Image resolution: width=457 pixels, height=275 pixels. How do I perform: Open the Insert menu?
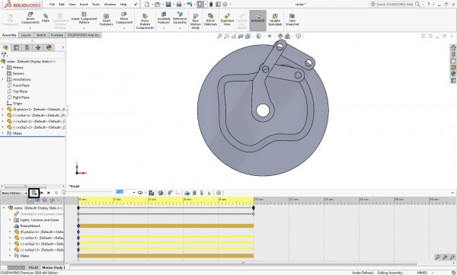pos(84,5)
